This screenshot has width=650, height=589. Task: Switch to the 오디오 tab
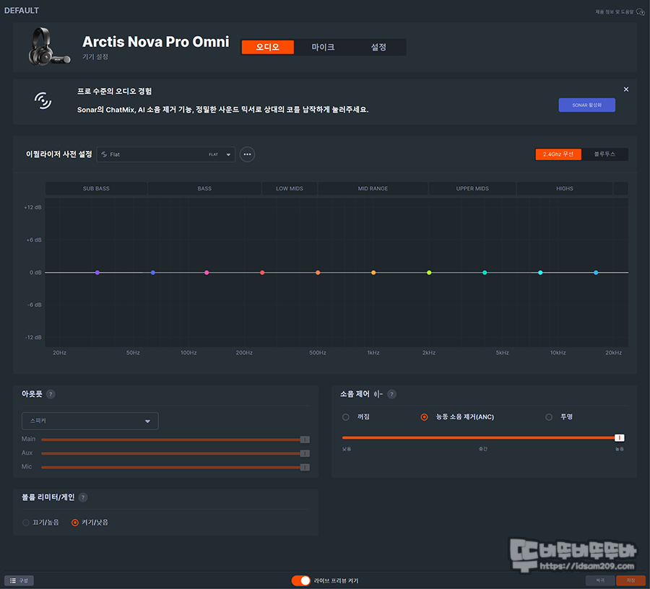point(267,47)
